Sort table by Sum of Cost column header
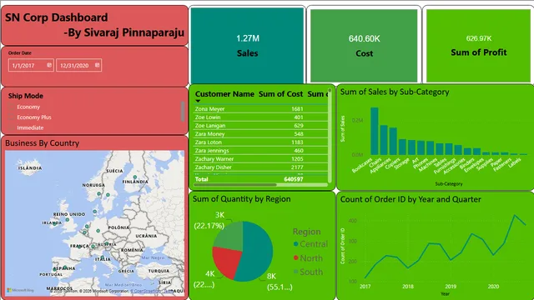Screen dimensions: 534x300 [280, 94]
